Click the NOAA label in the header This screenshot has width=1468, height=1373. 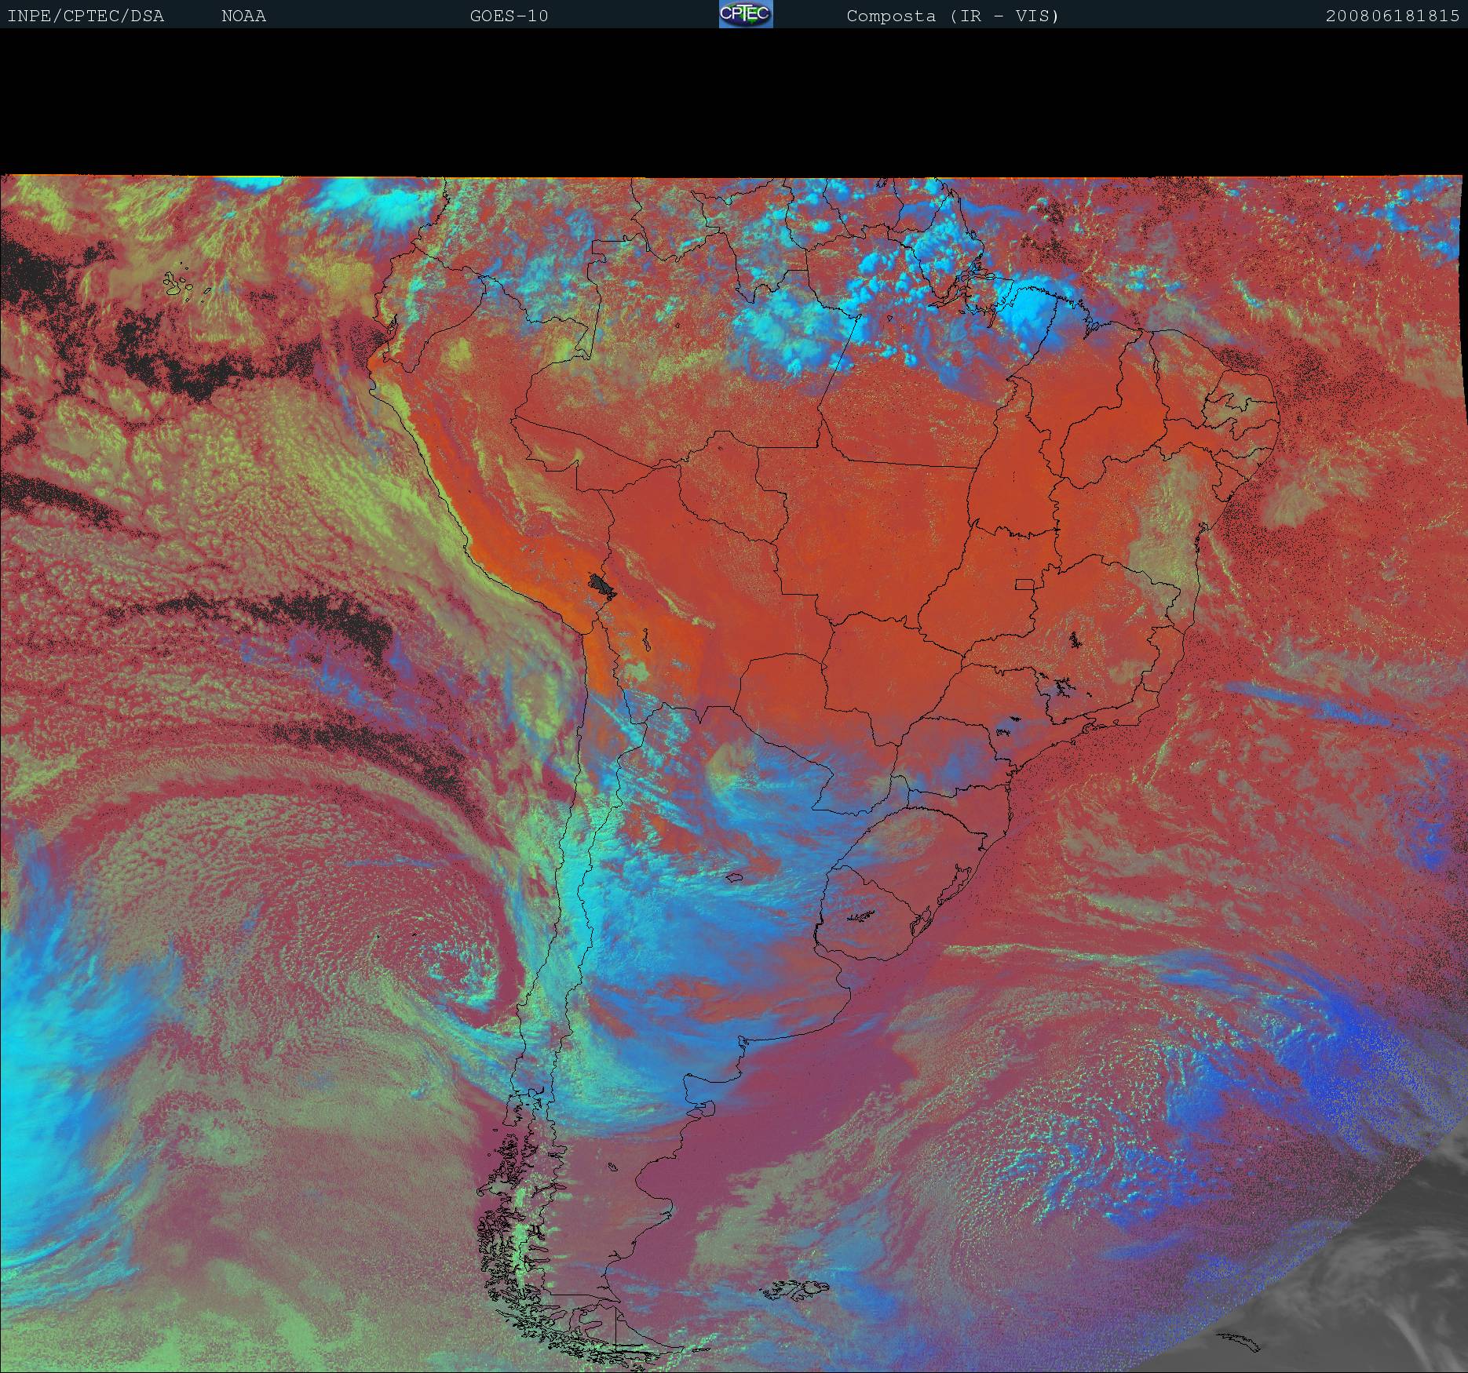(244, 16)
